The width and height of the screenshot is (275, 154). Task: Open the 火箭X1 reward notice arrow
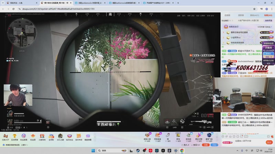[27, 145]
